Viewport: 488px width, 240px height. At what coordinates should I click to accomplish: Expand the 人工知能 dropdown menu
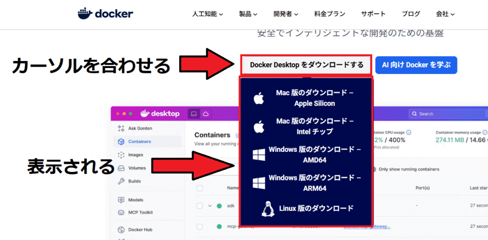pos(207,14)
